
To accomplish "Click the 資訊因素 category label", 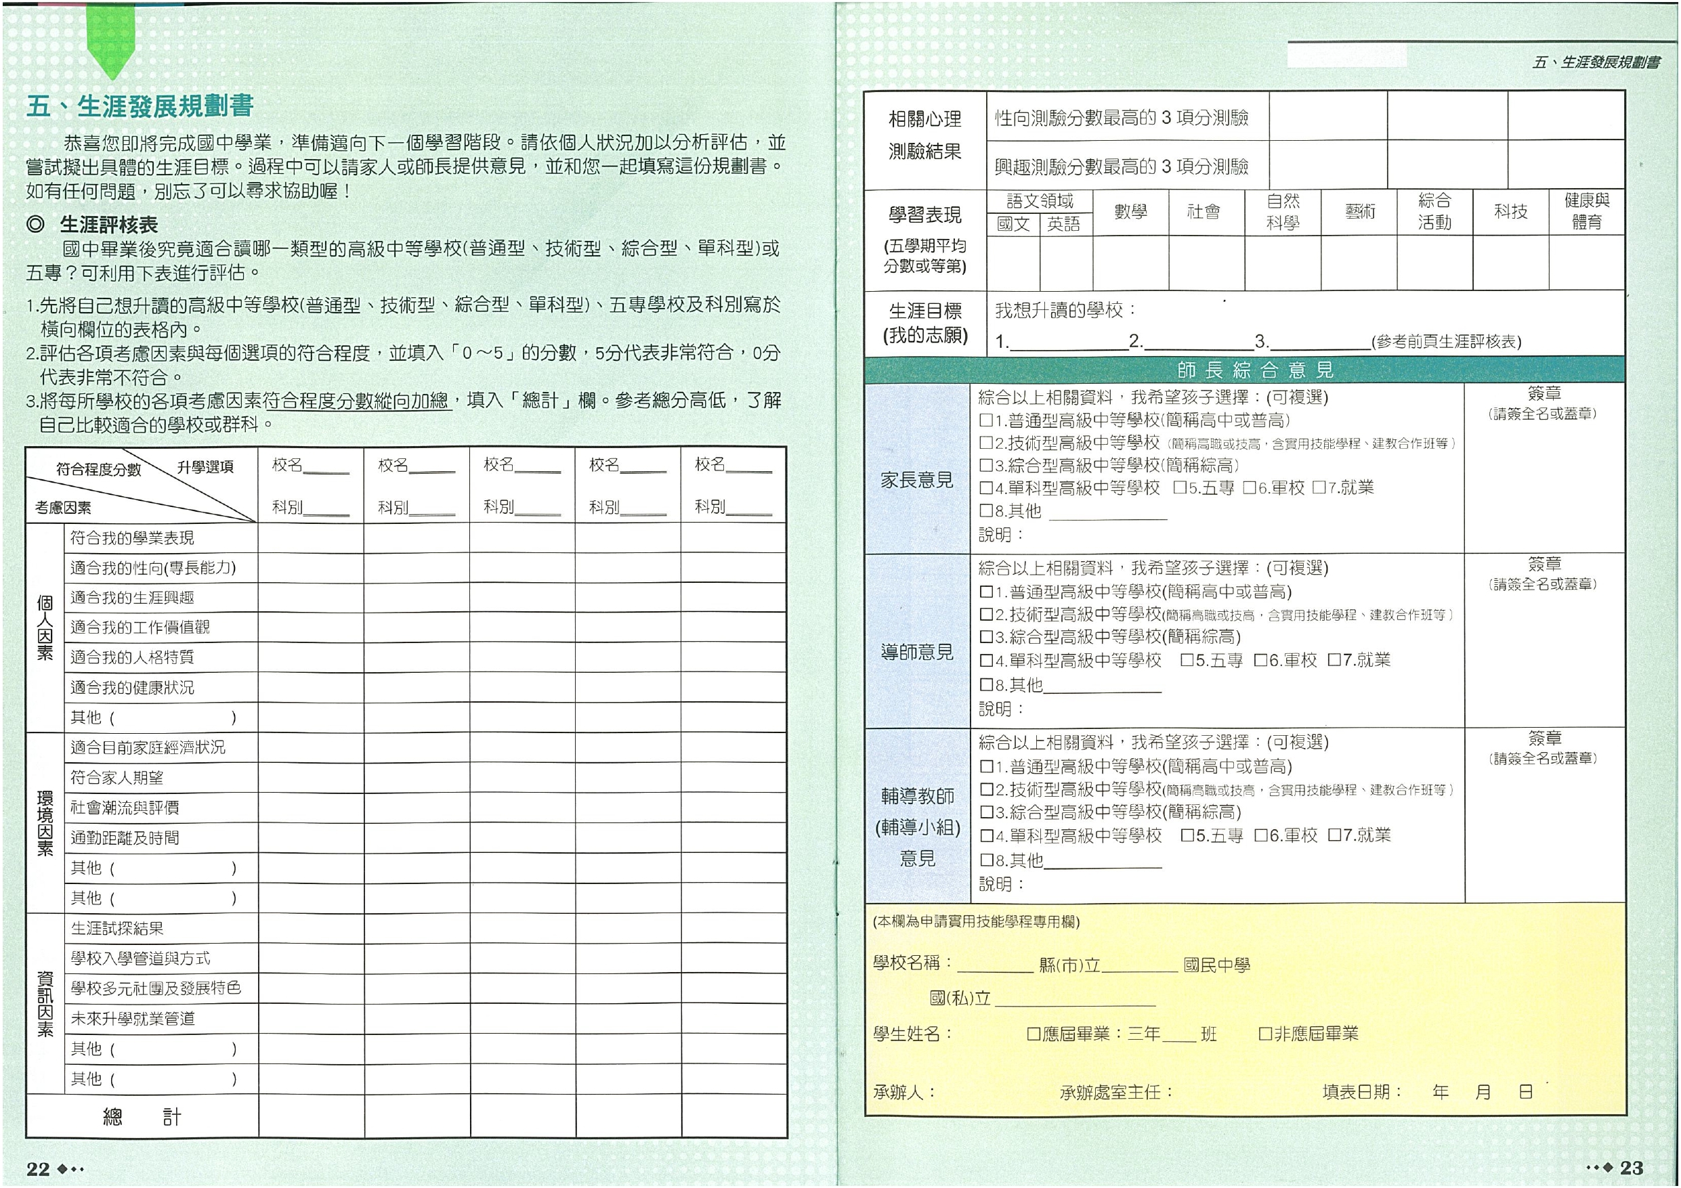I will 45,1005.
